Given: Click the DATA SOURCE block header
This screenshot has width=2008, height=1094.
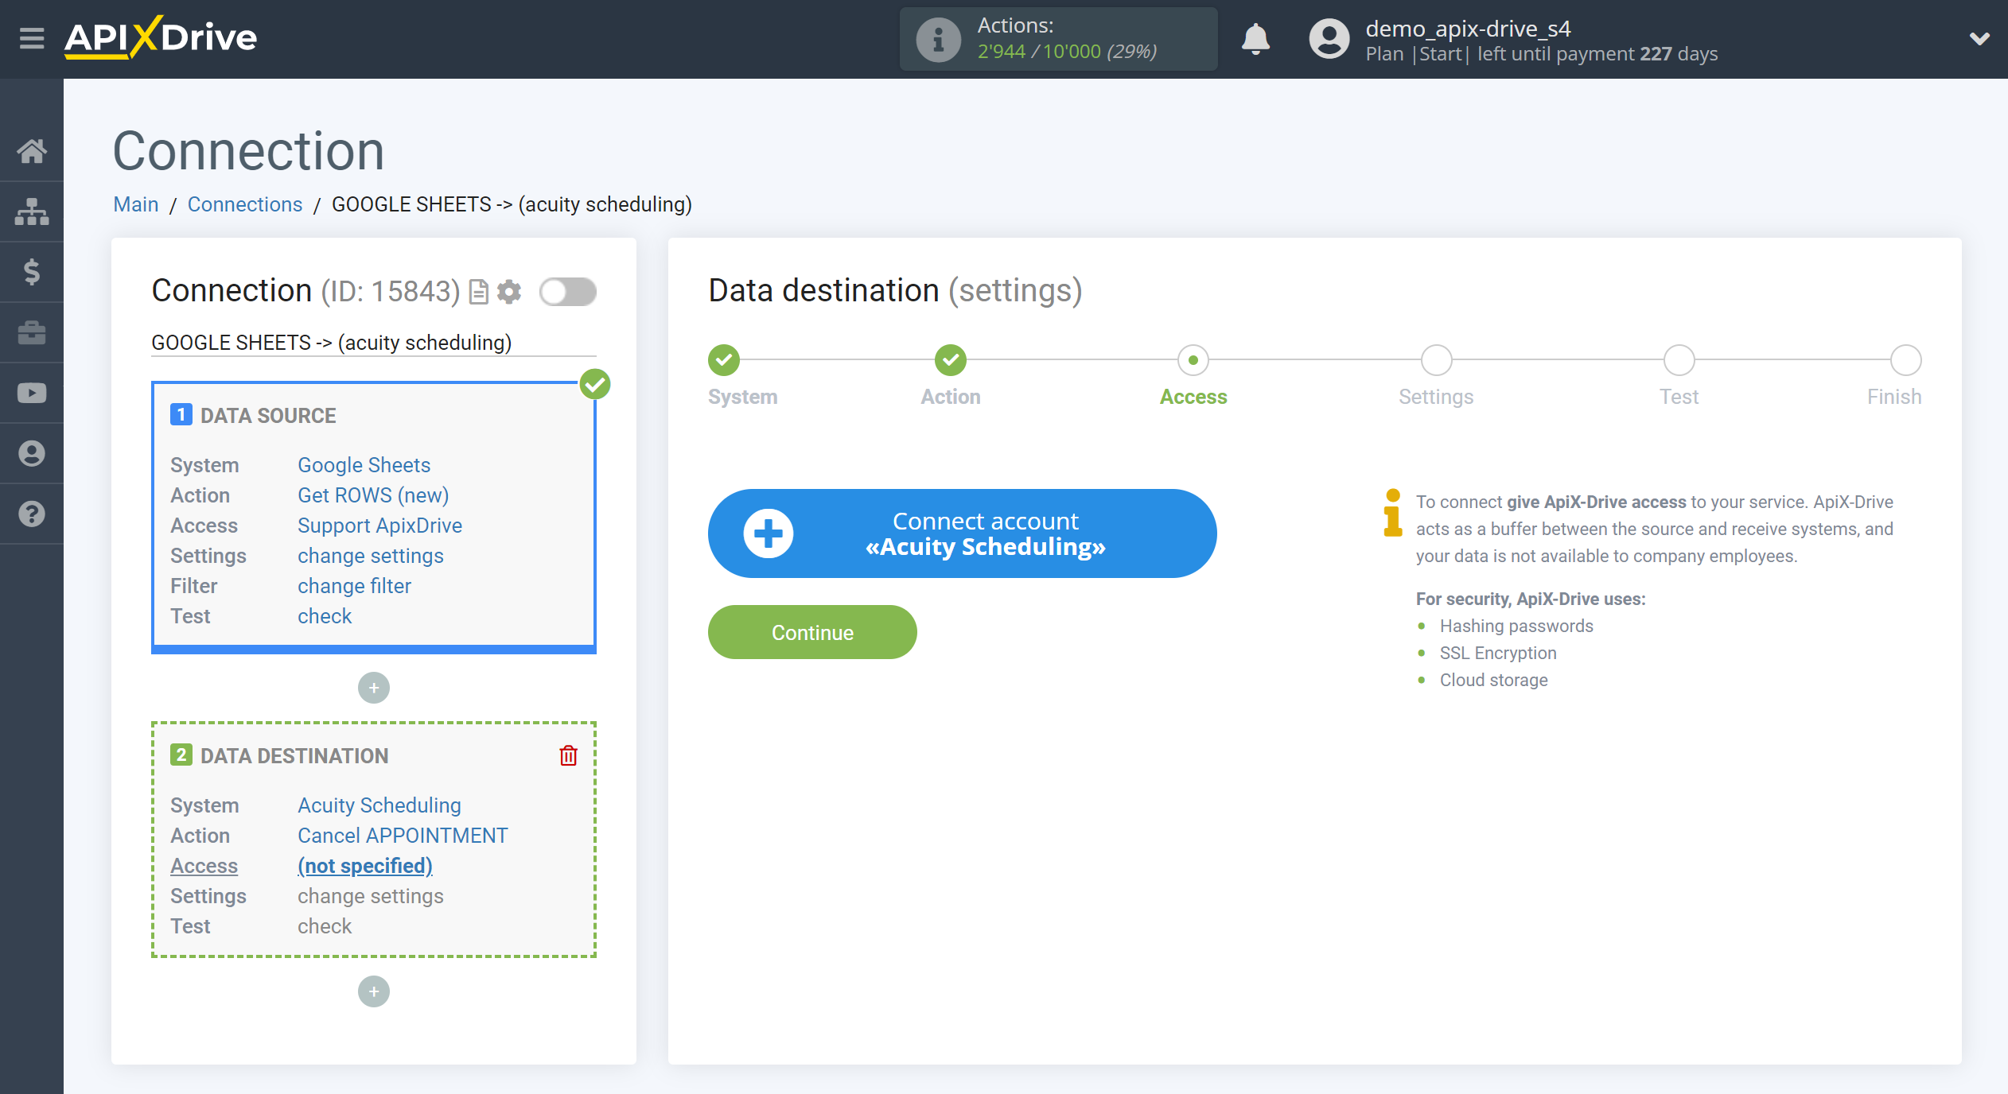Looking at the screenshot, I should [268, 416].
